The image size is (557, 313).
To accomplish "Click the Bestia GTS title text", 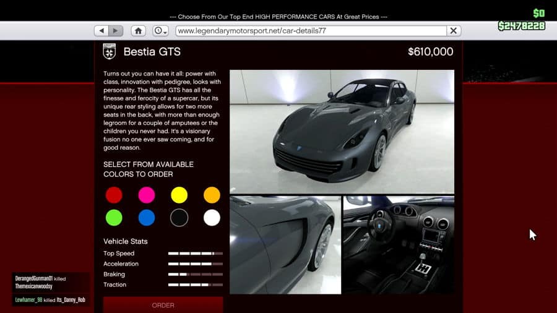I will (152, 52).
